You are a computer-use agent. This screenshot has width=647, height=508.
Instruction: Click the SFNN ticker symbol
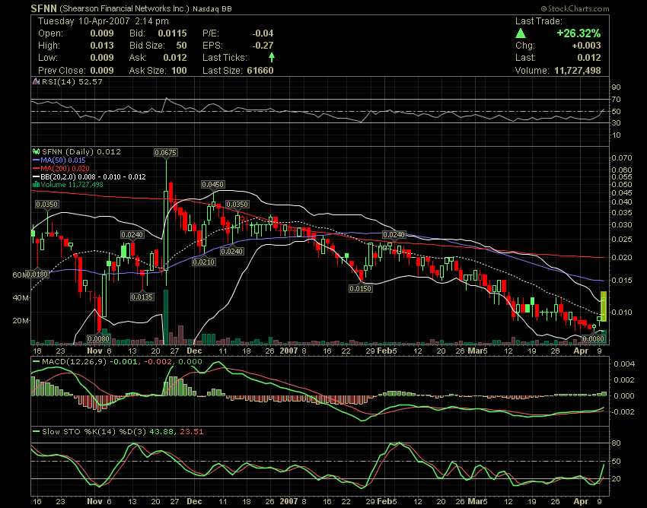tap(39, 8)
